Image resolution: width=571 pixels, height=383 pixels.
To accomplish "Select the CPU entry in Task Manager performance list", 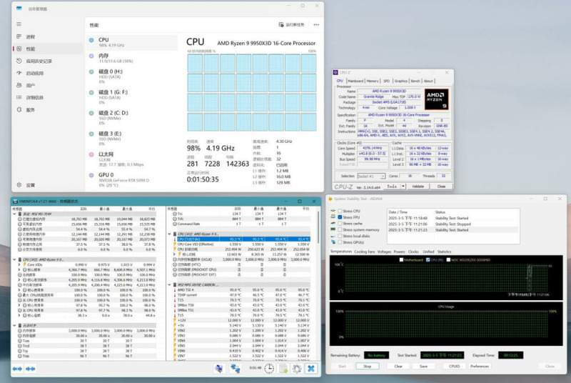I will pos(132,42).
